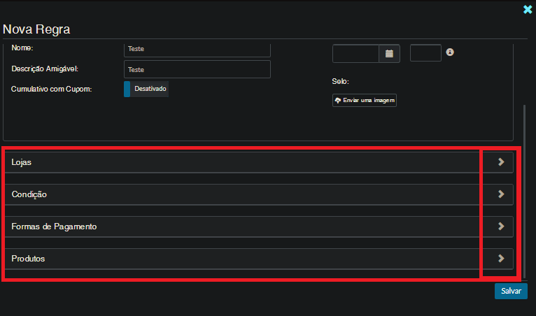The width and height of the screenshot is (536, 316).
Task: Click the info icon beside time field
Action: pyautogui.click(x=450, y=52)
